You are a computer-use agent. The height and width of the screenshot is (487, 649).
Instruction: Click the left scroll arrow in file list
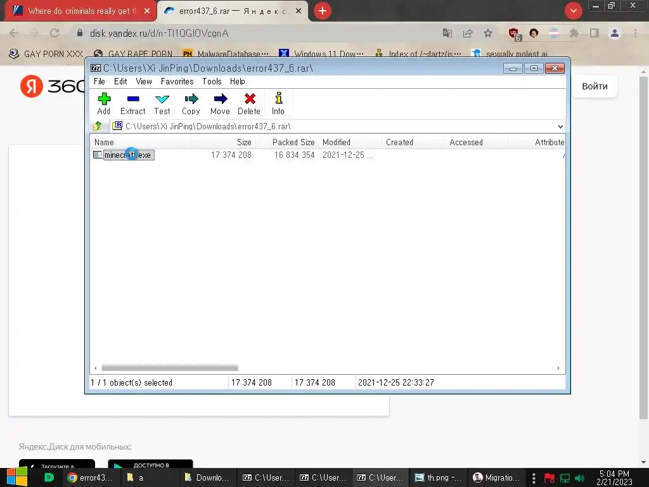click(96, 368)
